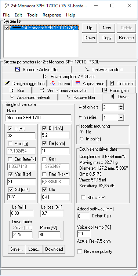
Task: Open the Help menu
Action: 71,15
